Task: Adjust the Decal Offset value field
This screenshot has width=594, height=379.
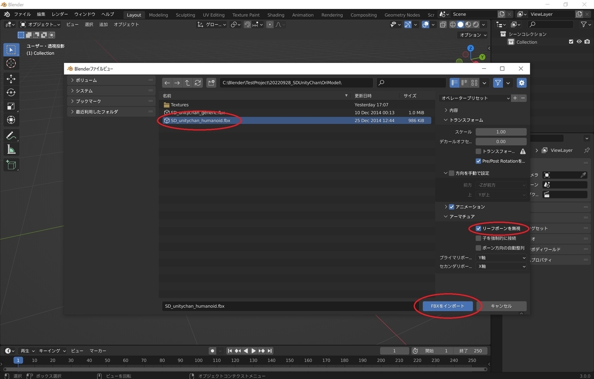Action: [501, 142]
